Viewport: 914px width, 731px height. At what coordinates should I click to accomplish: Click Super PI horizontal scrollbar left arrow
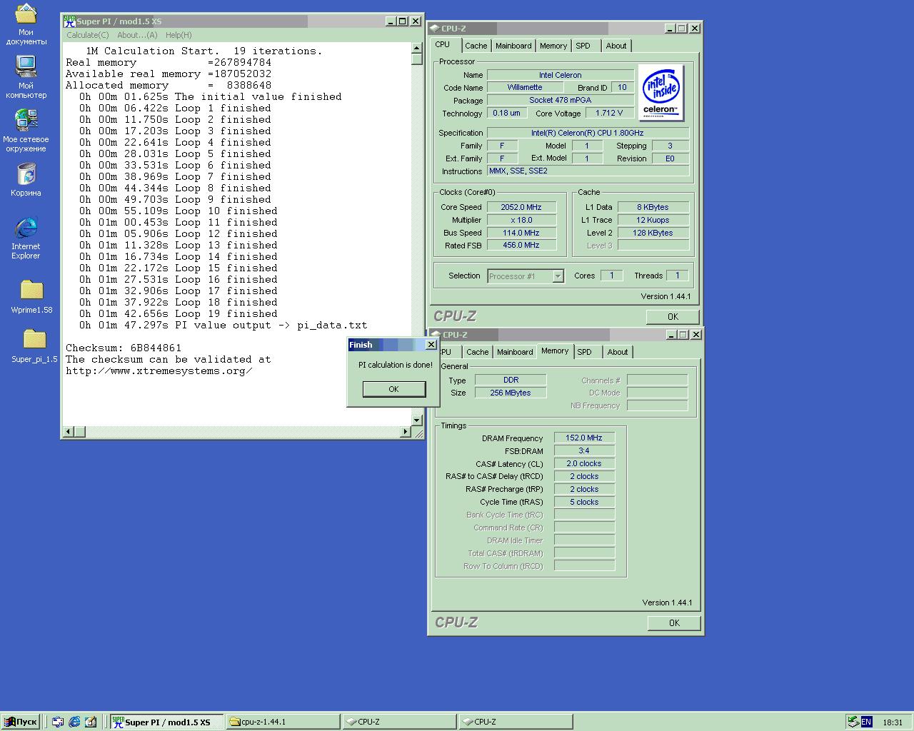69,431
